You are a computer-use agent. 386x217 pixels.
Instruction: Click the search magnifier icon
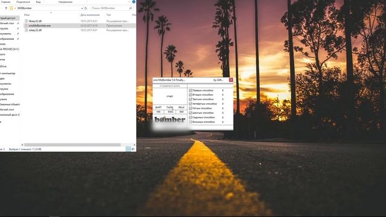[x=130, y=8]
